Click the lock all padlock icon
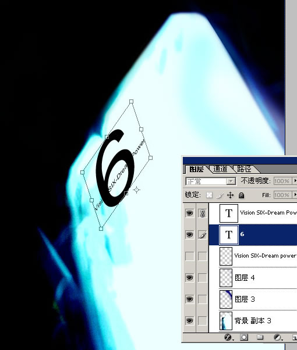This screenshot has width=297, height=350. coord(241,195)
